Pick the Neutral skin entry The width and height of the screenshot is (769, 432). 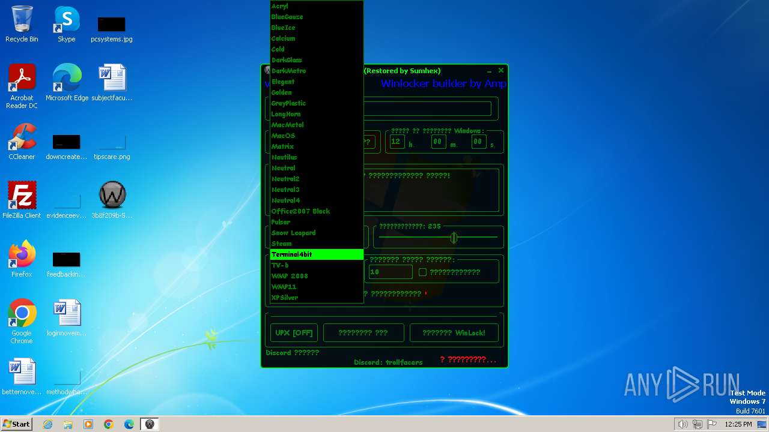[317, 168]
